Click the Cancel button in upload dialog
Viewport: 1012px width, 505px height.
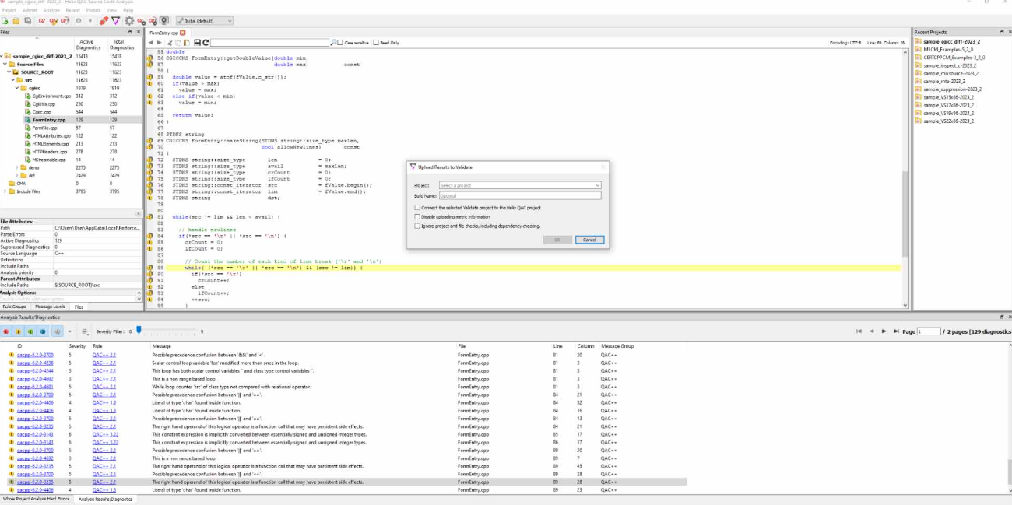coord(589,240)
